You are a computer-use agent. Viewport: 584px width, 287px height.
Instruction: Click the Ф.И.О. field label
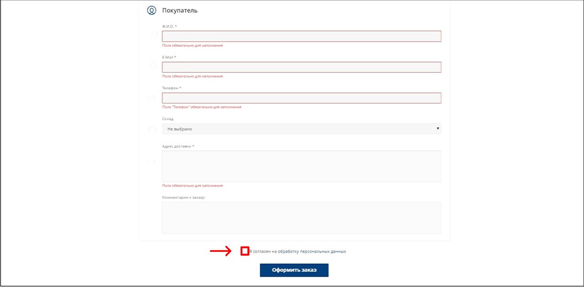point(169,26)
